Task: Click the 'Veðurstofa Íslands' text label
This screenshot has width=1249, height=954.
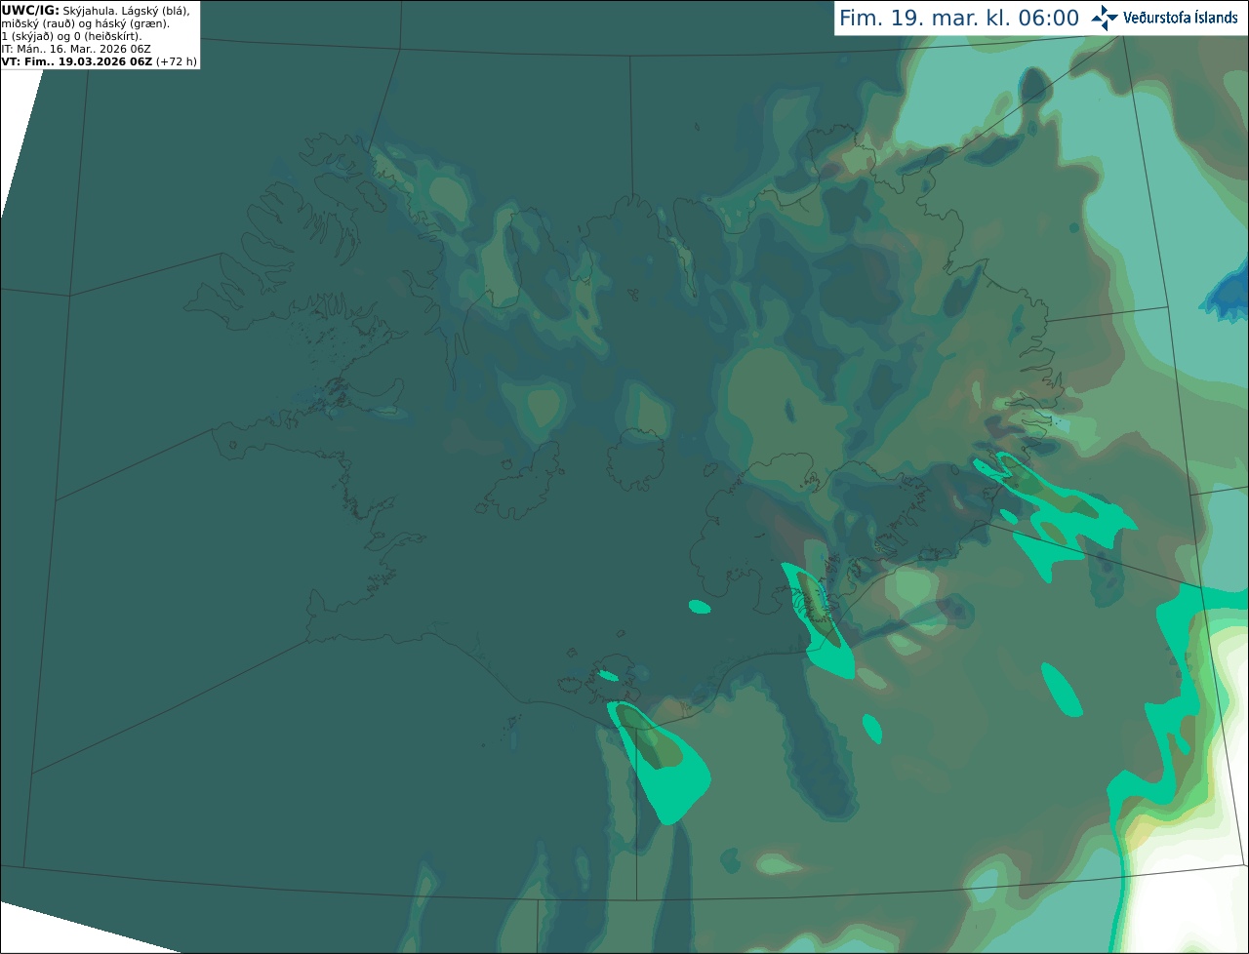Action: (x=1181, y=18)
